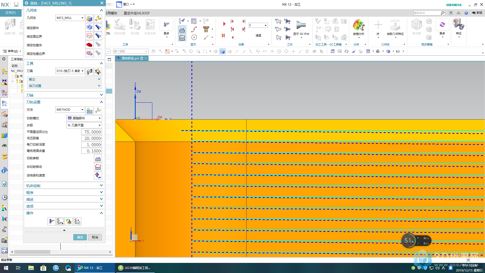Click the 教程 tutorial link
Screen dimensions: 485x273
pyautogui.click(x=477, y=13)
